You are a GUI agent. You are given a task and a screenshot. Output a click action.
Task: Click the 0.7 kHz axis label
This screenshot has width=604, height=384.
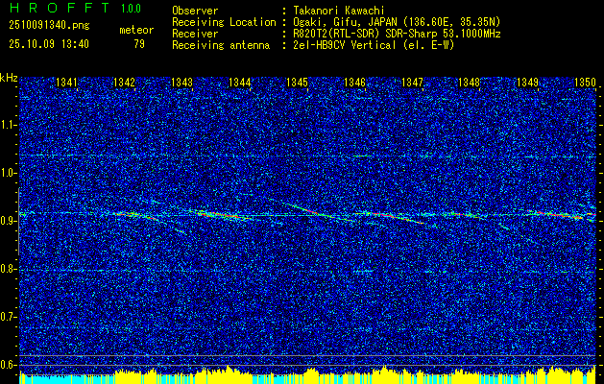pos(8,317)
